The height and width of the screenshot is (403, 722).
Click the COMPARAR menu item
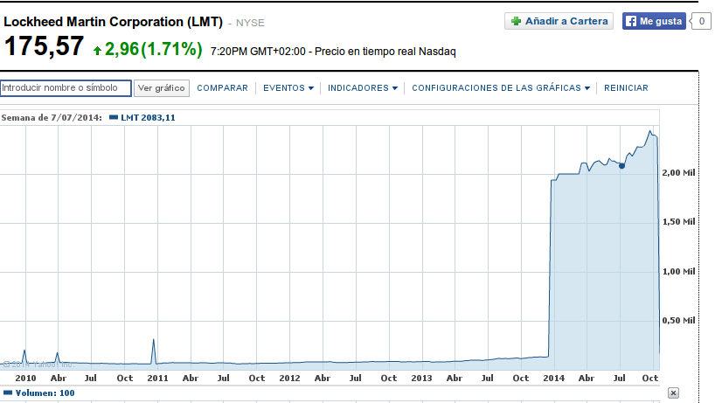[222, 88]
